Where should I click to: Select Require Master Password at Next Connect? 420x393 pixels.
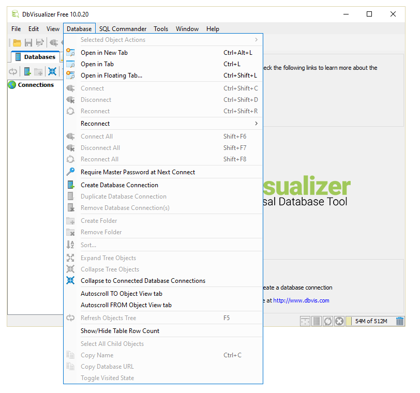pyautogui.click(x=163, y=172)
